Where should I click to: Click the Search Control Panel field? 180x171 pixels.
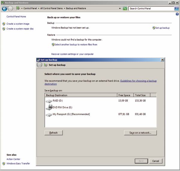tap(151, 8)
